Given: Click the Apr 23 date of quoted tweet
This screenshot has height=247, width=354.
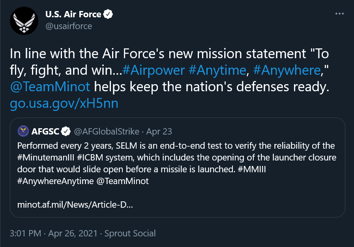Looking at the screenshot, I should tap(159, 131).
